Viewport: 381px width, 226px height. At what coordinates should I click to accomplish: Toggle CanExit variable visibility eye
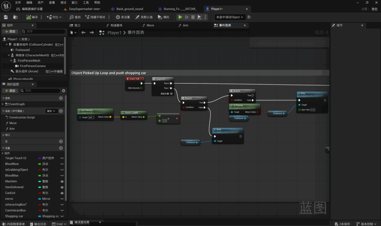pos(62,193)
